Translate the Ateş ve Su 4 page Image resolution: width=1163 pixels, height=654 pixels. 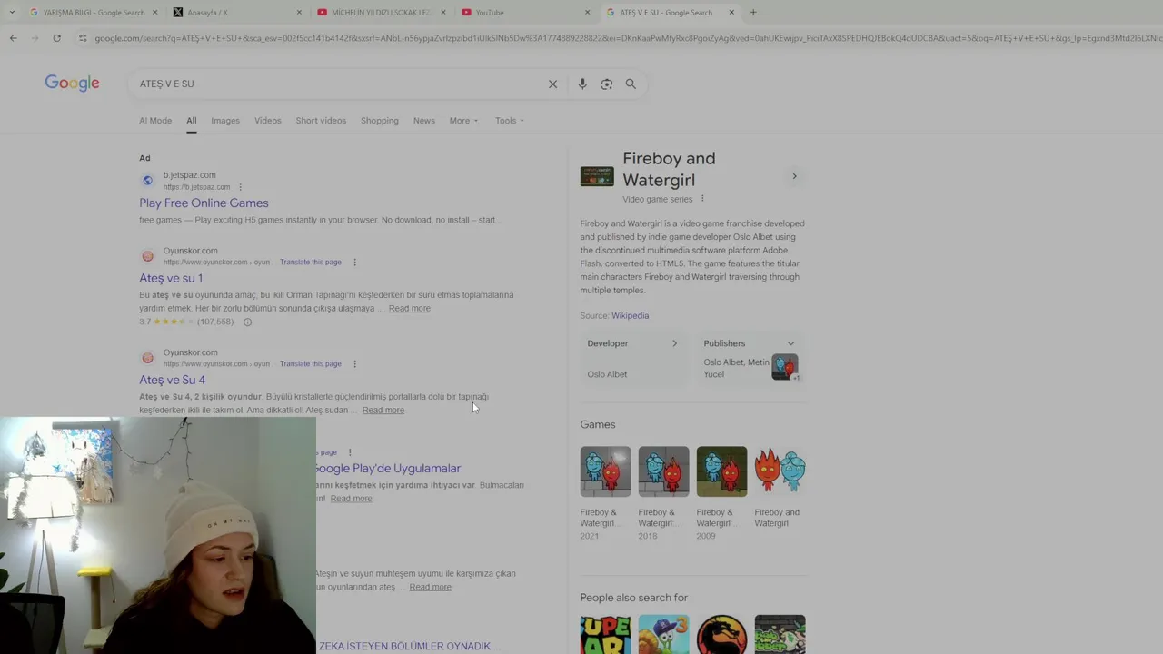tap(311, 363)
